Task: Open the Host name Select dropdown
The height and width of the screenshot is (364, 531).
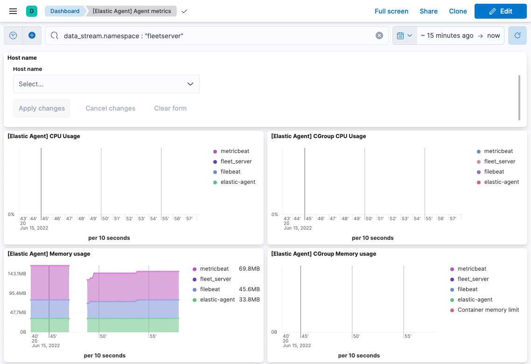Action: [x=106, y=84]
